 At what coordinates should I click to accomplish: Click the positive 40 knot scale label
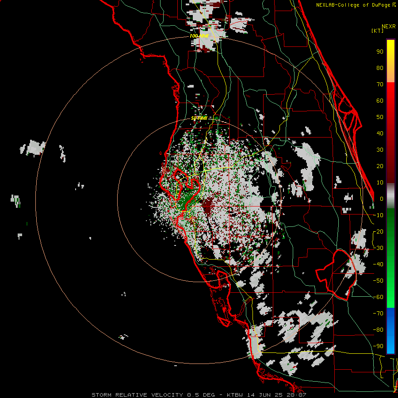point(380,133)
